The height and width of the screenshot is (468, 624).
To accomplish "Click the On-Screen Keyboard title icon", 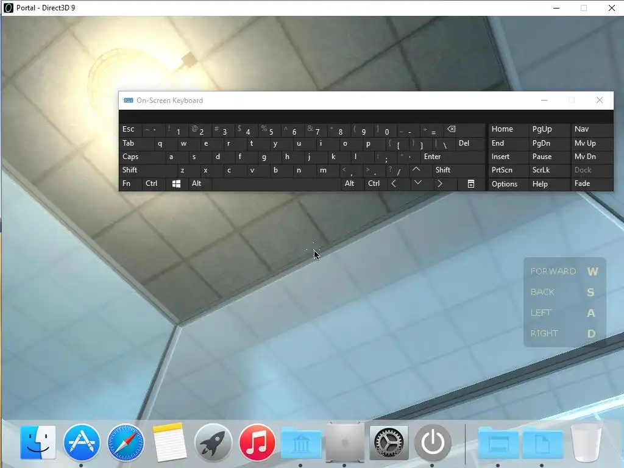I will click(129, 101).
